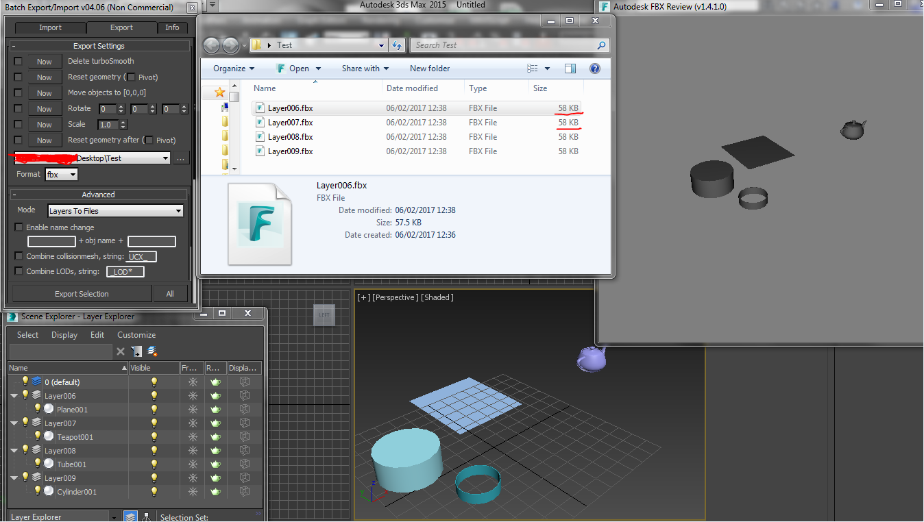924x522 pixels.
Task: Hide Cylinderool via Visible column lightbulb
Action: point(154,491)
